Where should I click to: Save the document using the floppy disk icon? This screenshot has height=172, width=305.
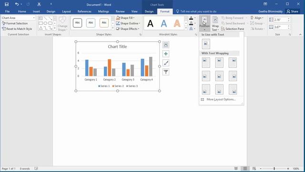(x=7, y=4)
